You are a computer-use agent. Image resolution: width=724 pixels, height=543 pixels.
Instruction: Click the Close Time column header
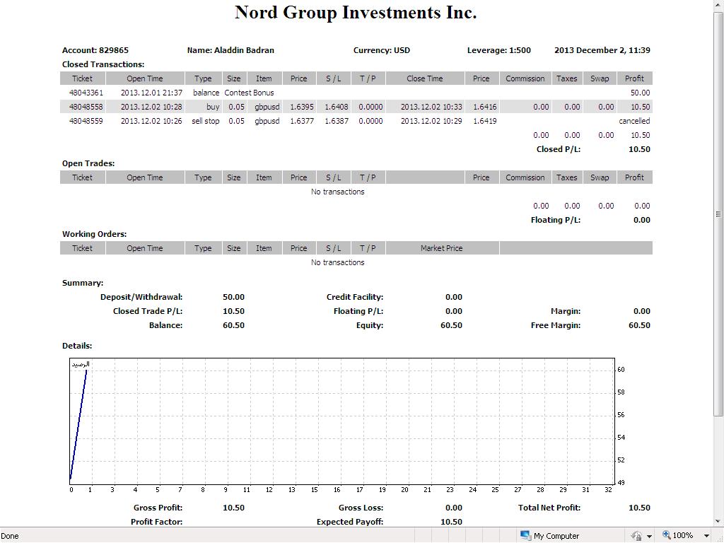[425, 78]
